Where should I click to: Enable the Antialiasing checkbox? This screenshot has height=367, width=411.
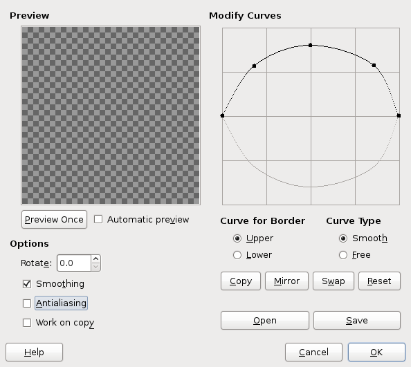click(x=27, y=303)
